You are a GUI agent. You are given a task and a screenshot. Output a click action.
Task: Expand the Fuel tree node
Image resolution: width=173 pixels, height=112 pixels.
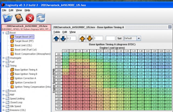4,62
